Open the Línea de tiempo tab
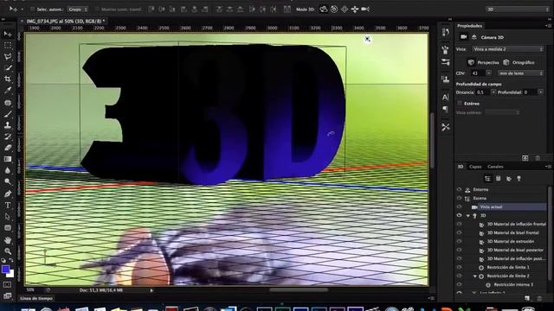The width and height of the screenshot is (554, 311). coord(36,298)
